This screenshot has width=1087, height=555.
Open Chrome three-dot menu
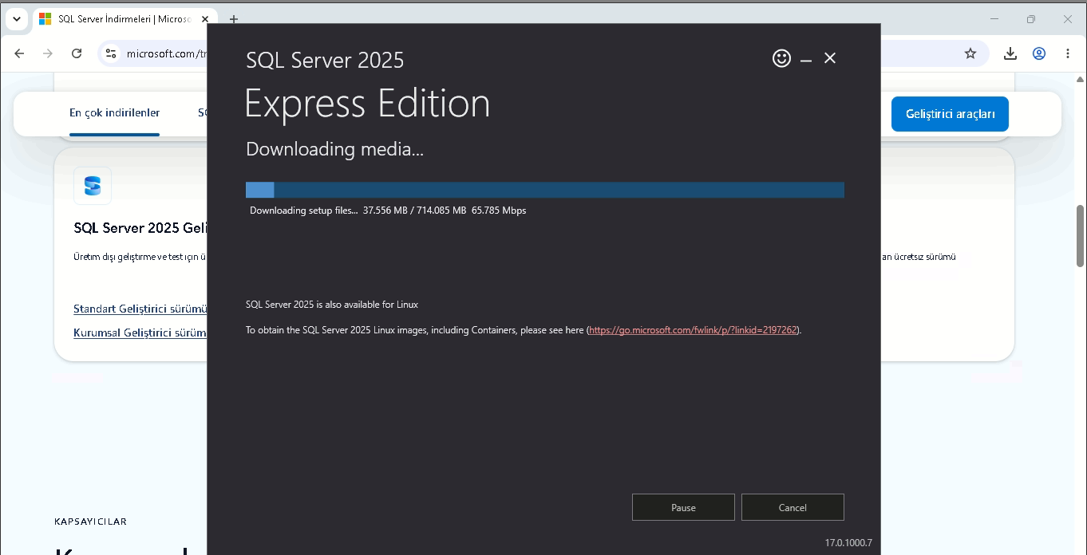[1068, 53]
